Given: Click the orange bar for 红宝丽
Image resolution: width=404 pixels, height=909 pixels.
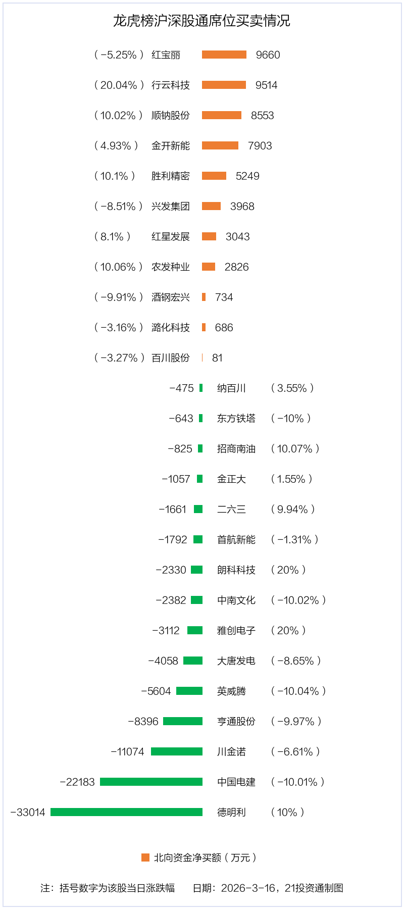Looking at the screenshot, I should coord(224,55).
